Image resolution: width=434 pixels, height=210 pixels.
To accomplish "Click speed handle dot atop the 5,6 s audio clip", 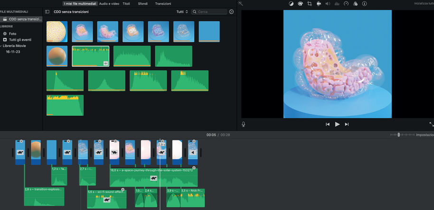I will coord(123,189).
